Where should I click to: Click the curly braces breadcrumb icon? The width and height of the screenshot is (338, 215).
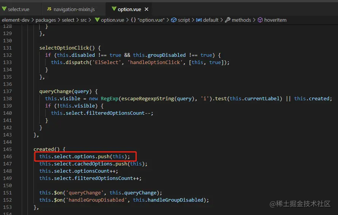[133, 20]
